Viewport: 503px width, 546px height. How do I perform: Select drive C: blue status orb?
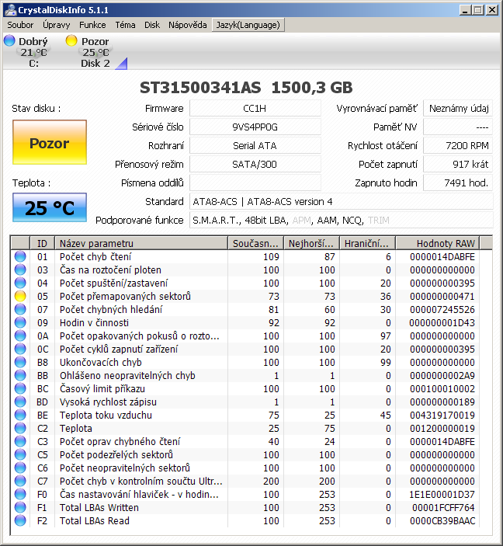10,40
